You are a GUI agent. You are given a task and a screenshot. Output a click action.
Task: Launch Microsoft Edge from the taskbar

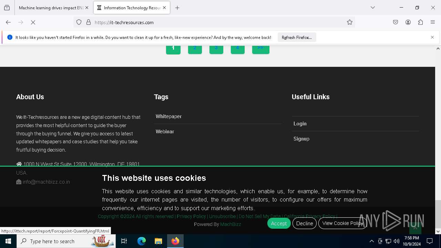[142, 241]
